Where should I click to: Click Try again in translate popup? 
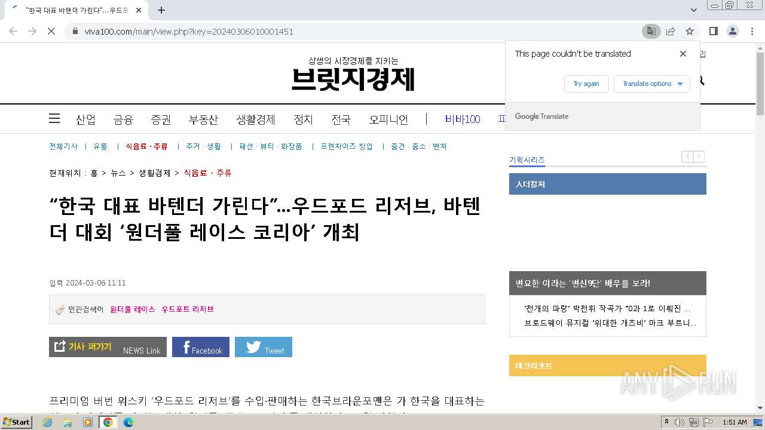pyautogui.click(x=586, y=84)
